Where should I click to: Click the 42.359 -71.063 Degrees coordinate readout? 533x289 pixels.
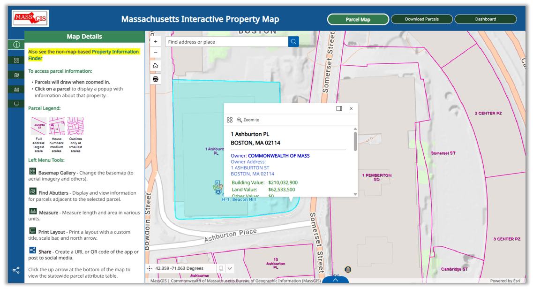pos(179,268)
